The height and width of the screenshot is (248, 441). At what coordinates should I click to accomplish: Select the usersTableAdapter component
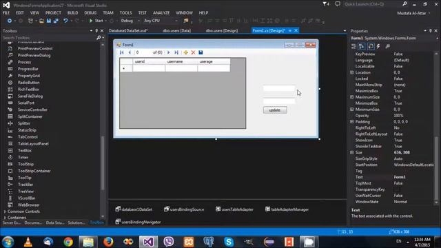234,209
